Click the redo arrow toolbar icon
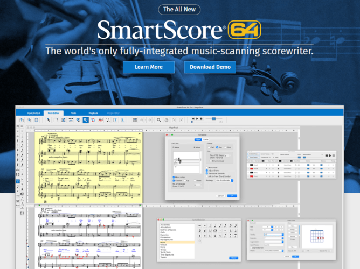360x269 pixels. coord(150,120)
